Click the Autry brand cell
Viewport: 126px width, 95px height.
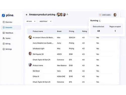click(59, 43)
